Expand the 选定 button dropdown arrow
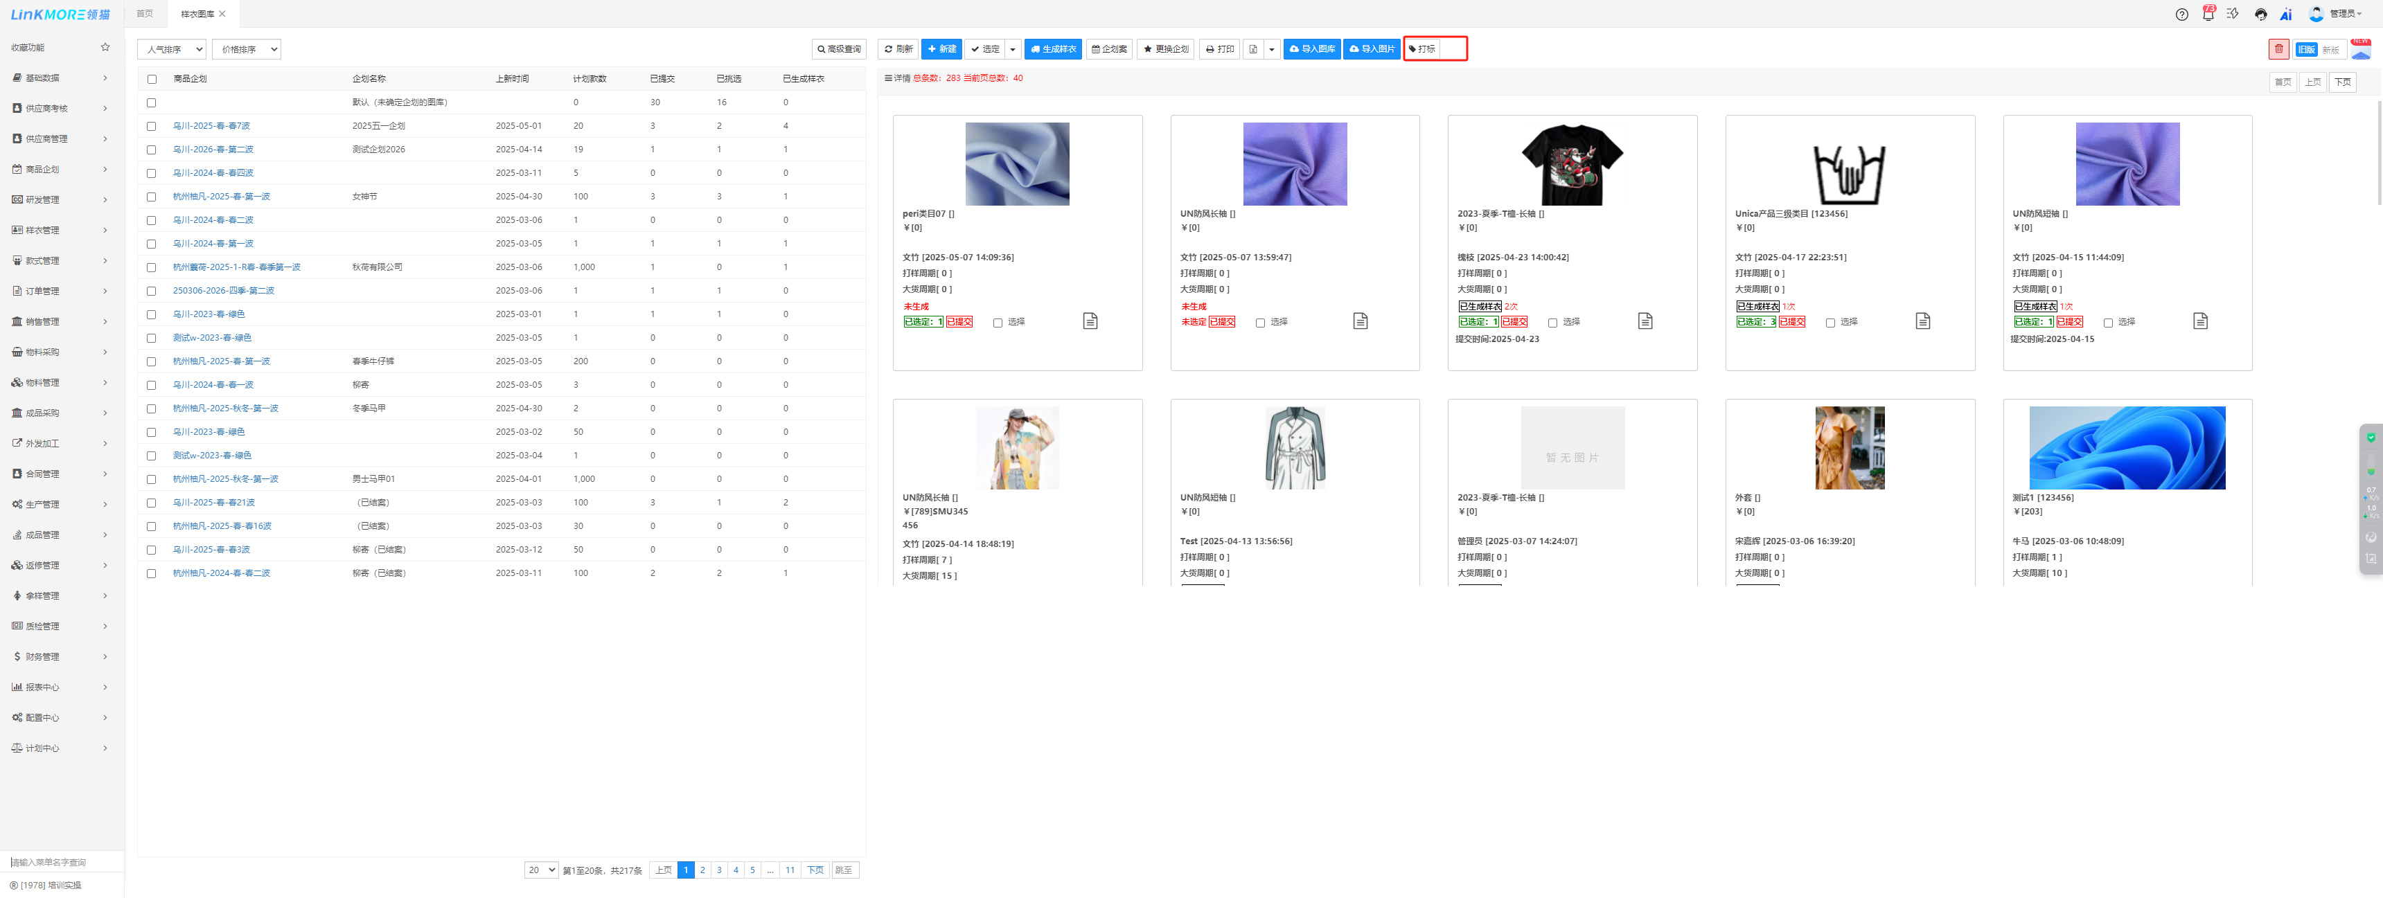 (1013, 49)
